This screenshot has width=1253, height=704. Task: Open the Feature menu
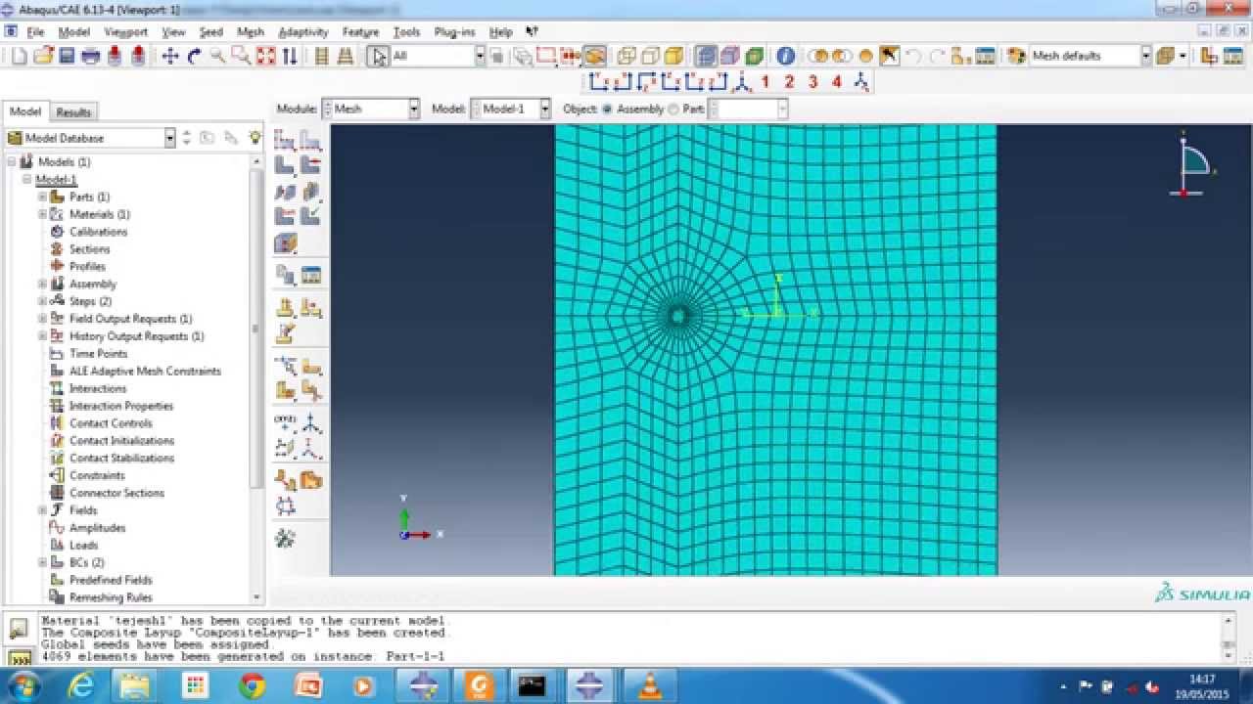click(x=360, y=32)
